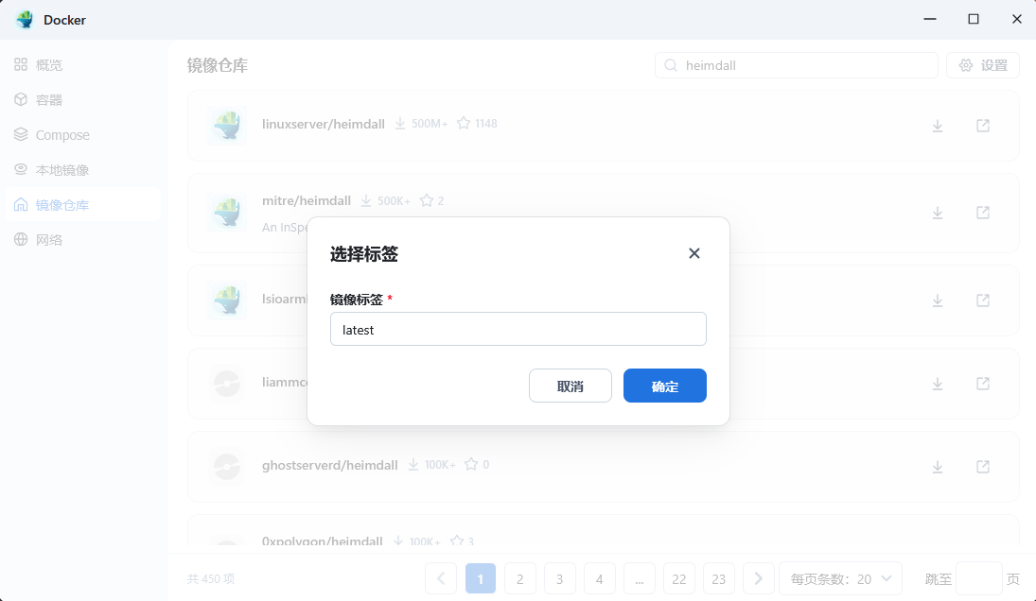Image resolution: width=1036 pixels, height=601 pixels.
Task: Click 本地镜像 disk icon in sidebar
Action: pos(21,169)
